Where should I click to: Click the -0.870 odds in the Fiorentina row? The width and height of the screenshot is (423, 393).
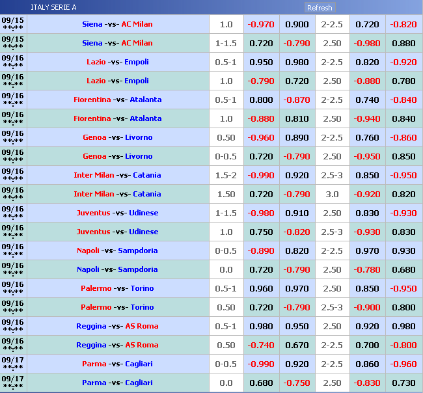297,100
